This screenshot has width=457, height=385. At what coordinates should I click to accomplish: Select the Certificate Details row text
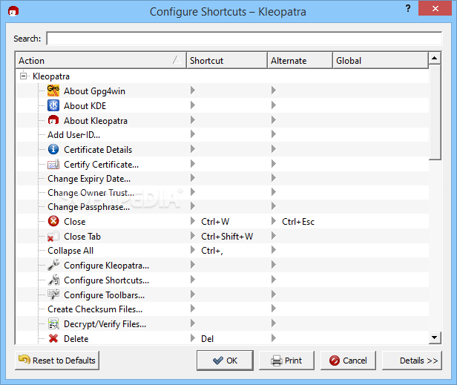coord(98,150)
